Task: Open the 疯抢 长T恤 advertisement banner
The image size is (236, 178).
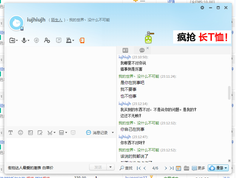Action: [202, 37]
